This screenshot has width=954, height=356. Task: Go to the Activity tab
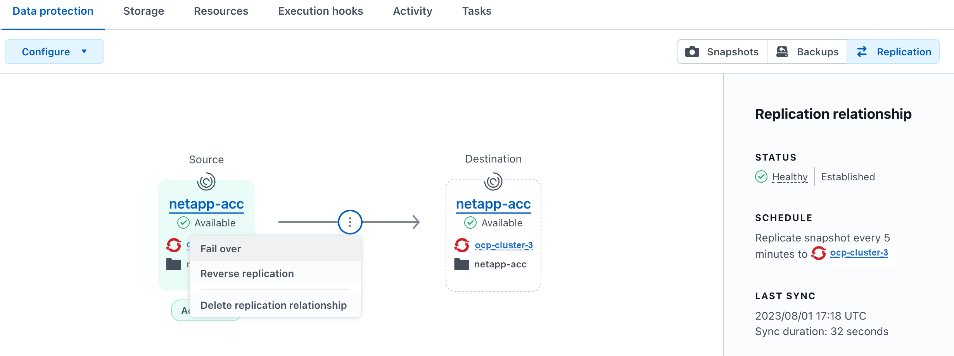point(412,11)
